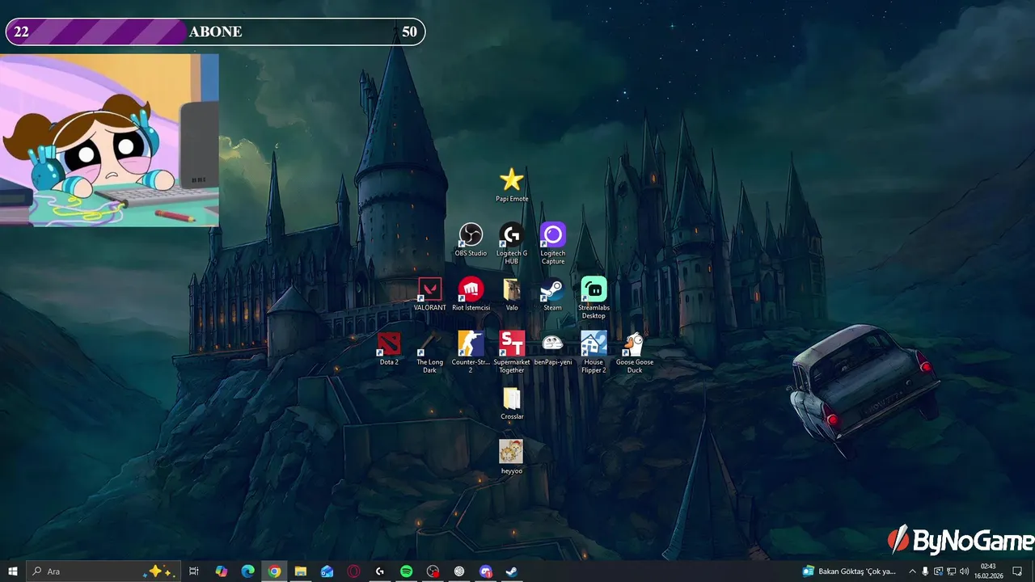Viewport: 1035px width, 582px height.
Task: Open the volume control in tray
Action: [964, 571]
